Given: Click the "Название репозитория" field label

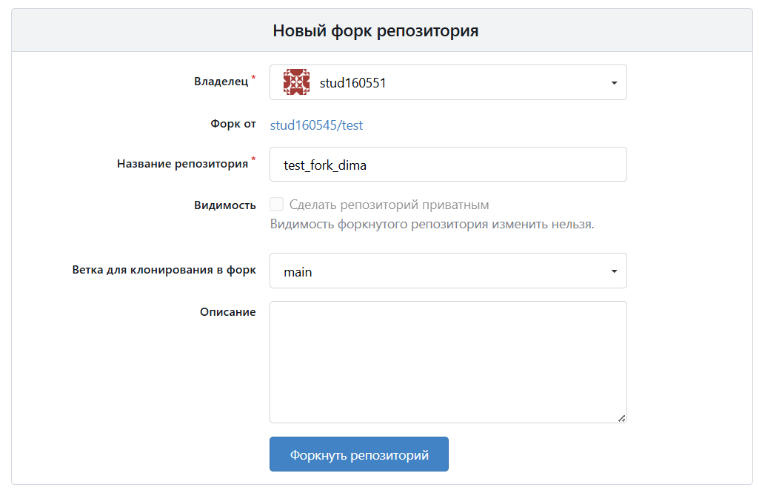Looking at the screenshot, I should (x=182, y=164).
